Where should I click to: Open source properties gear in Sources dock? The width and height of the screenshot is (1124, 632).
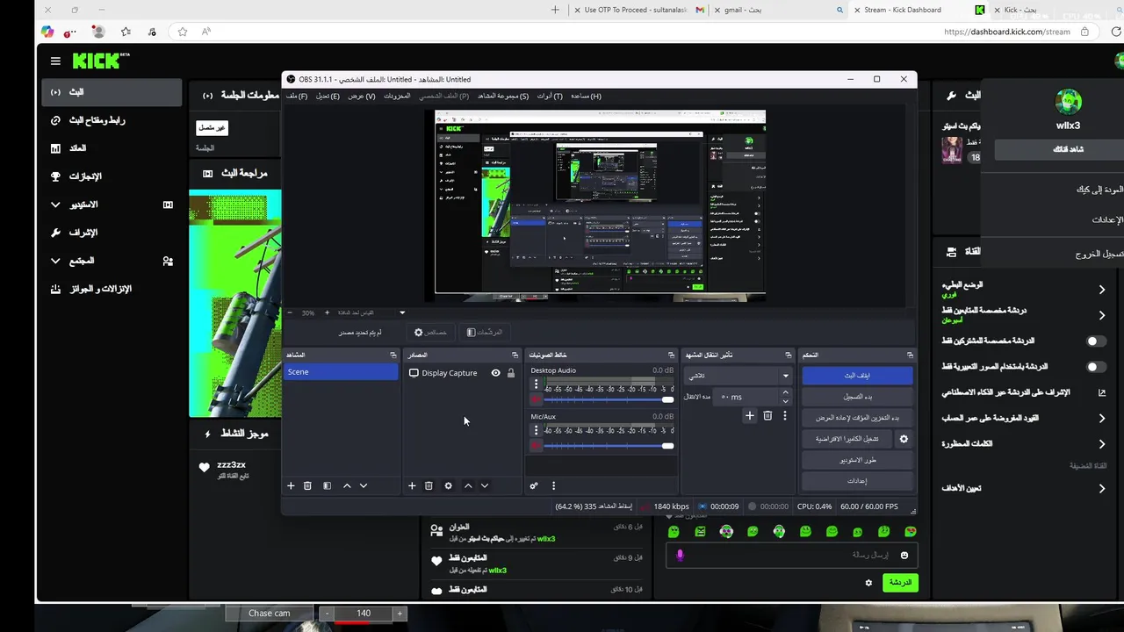448,485
